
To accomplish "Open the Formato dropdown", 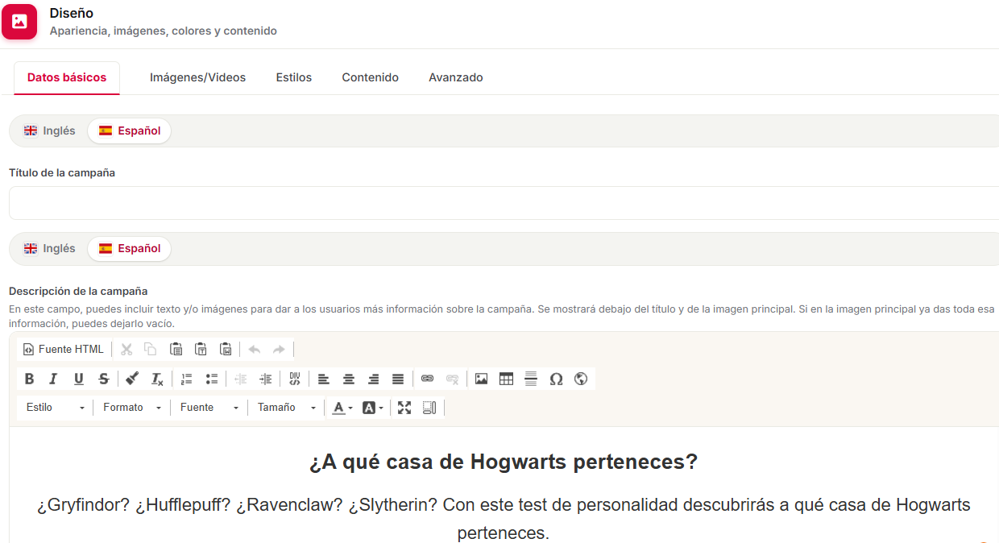I will click(x=132, y=408).
